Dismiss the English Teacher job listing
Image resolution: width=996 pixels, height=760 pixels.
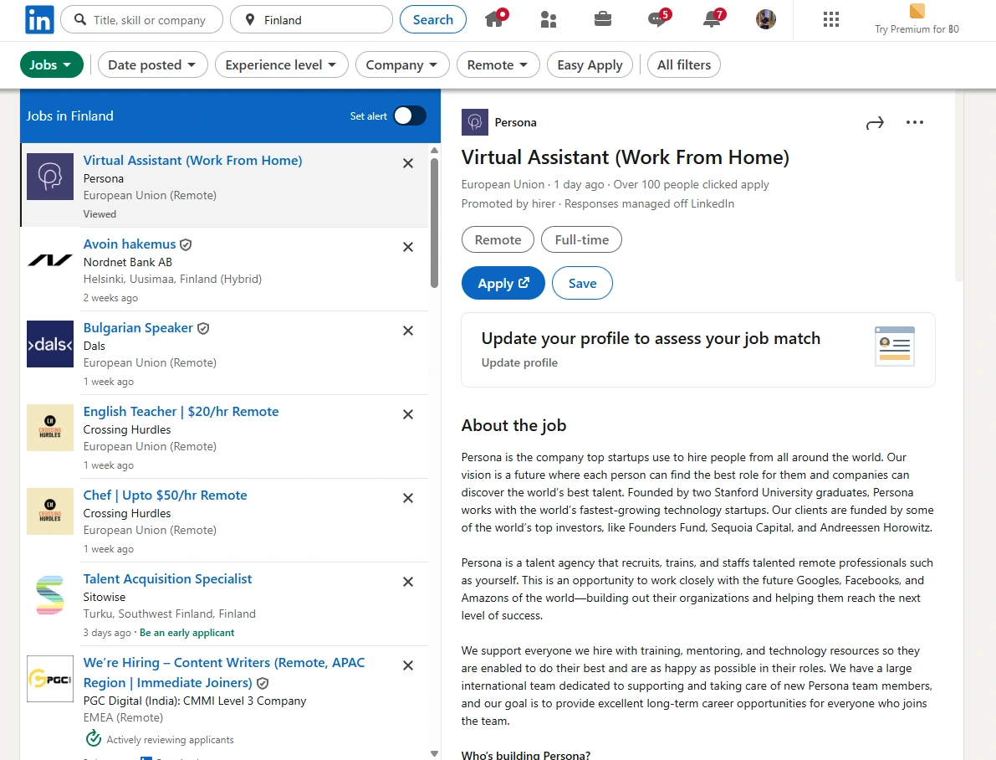pos(408,414)
